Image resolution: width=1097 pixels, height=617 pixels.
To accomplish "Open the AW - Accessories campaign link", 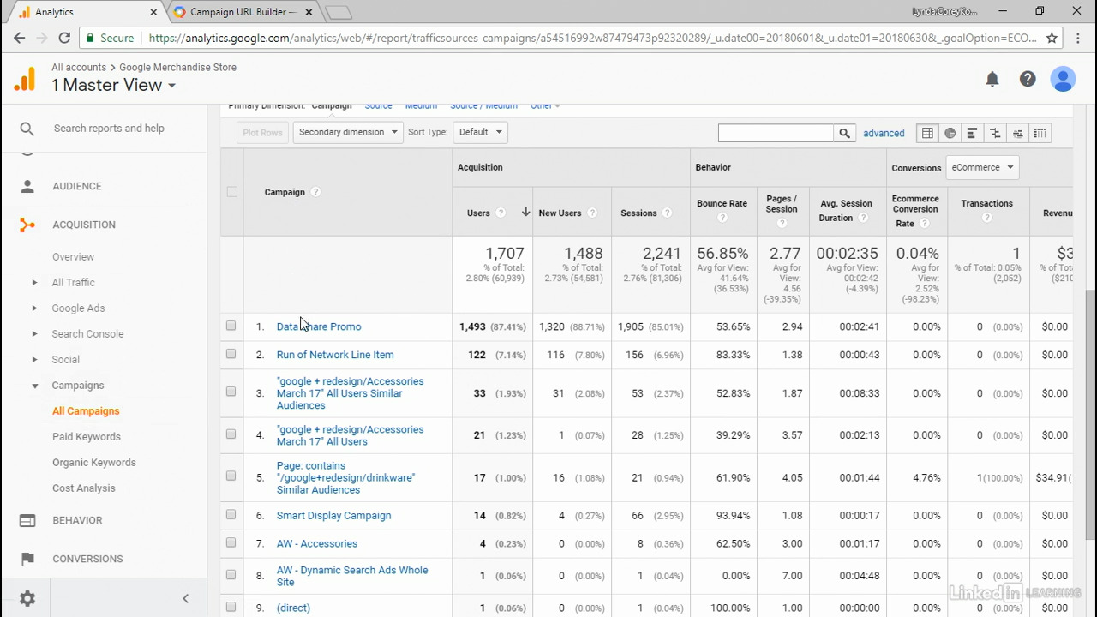I will tap(317, 543).
